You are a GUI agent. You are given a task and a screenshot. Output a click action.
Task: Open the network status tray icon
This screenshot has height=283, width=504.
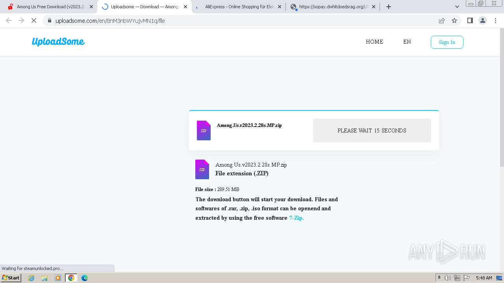pos(457,278)
